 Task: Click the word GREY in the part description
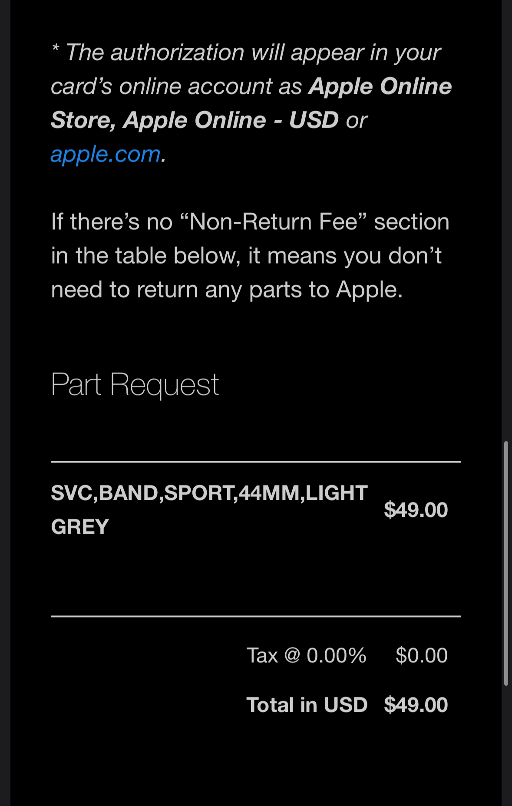coord(80,527)
